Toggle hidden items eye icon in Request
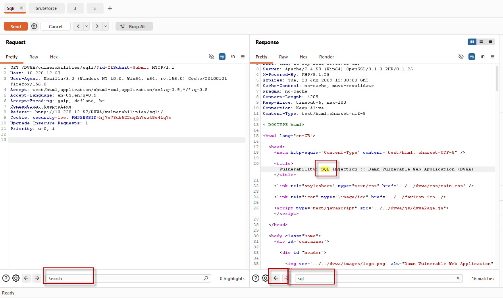 pyautogui.click(x=212, y=57)
